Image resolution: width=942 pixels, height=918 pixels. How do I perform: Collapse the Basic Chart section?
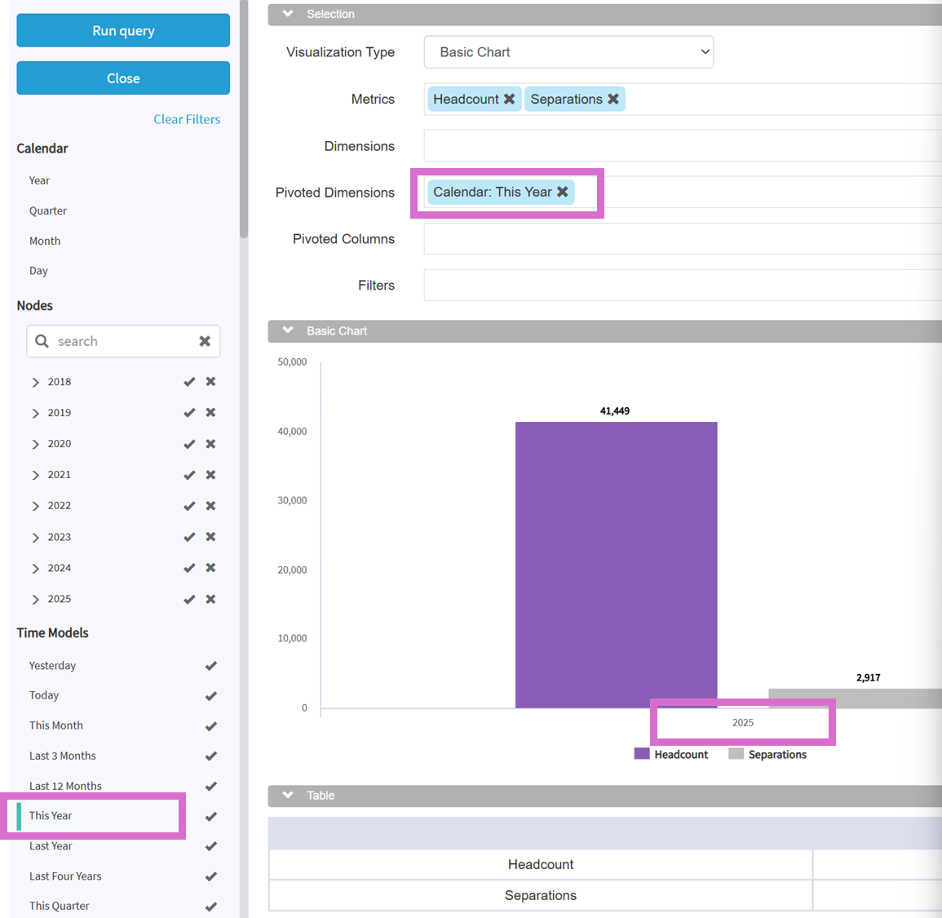[288, 330]
